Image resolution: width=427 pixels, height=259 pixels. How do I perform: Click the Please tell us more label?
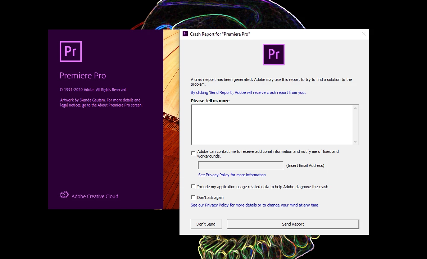(x=210, y=100)
